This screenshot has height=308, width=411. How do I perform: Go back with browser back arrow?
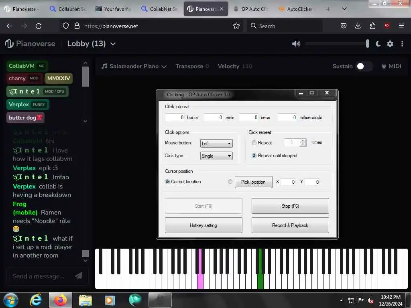click(10, 26)
